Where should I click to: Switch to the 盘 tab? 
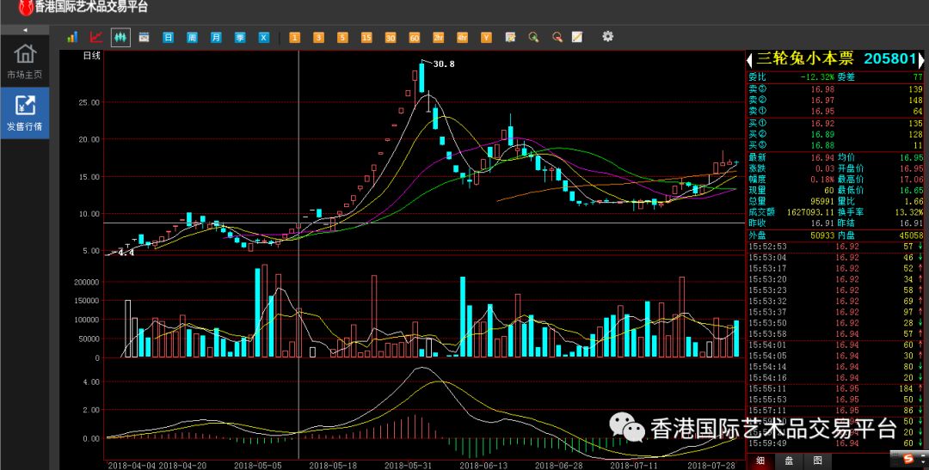coord(789,461)
